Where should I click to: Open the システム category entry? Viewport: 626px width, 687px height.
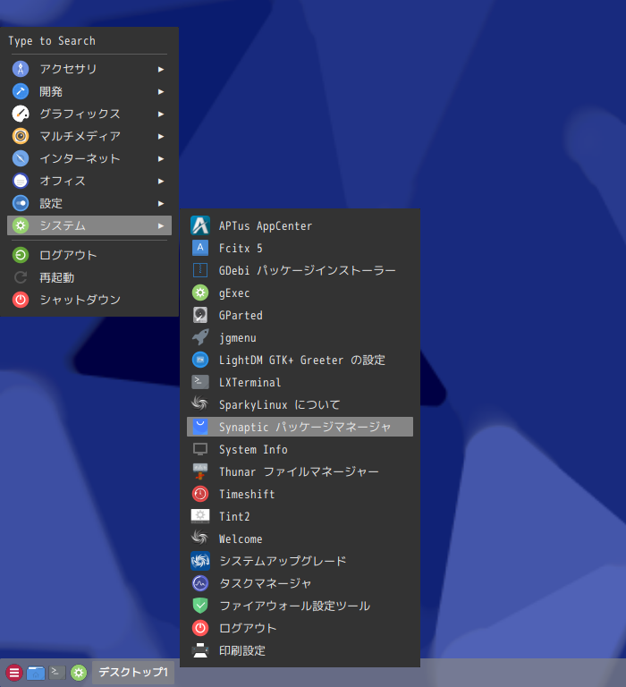point(89,225)
